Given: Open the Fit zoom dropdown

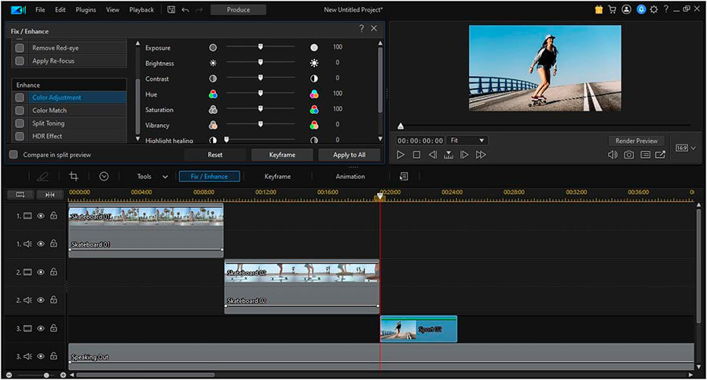Looking at the screenshot, I should (x=467, y=141).
